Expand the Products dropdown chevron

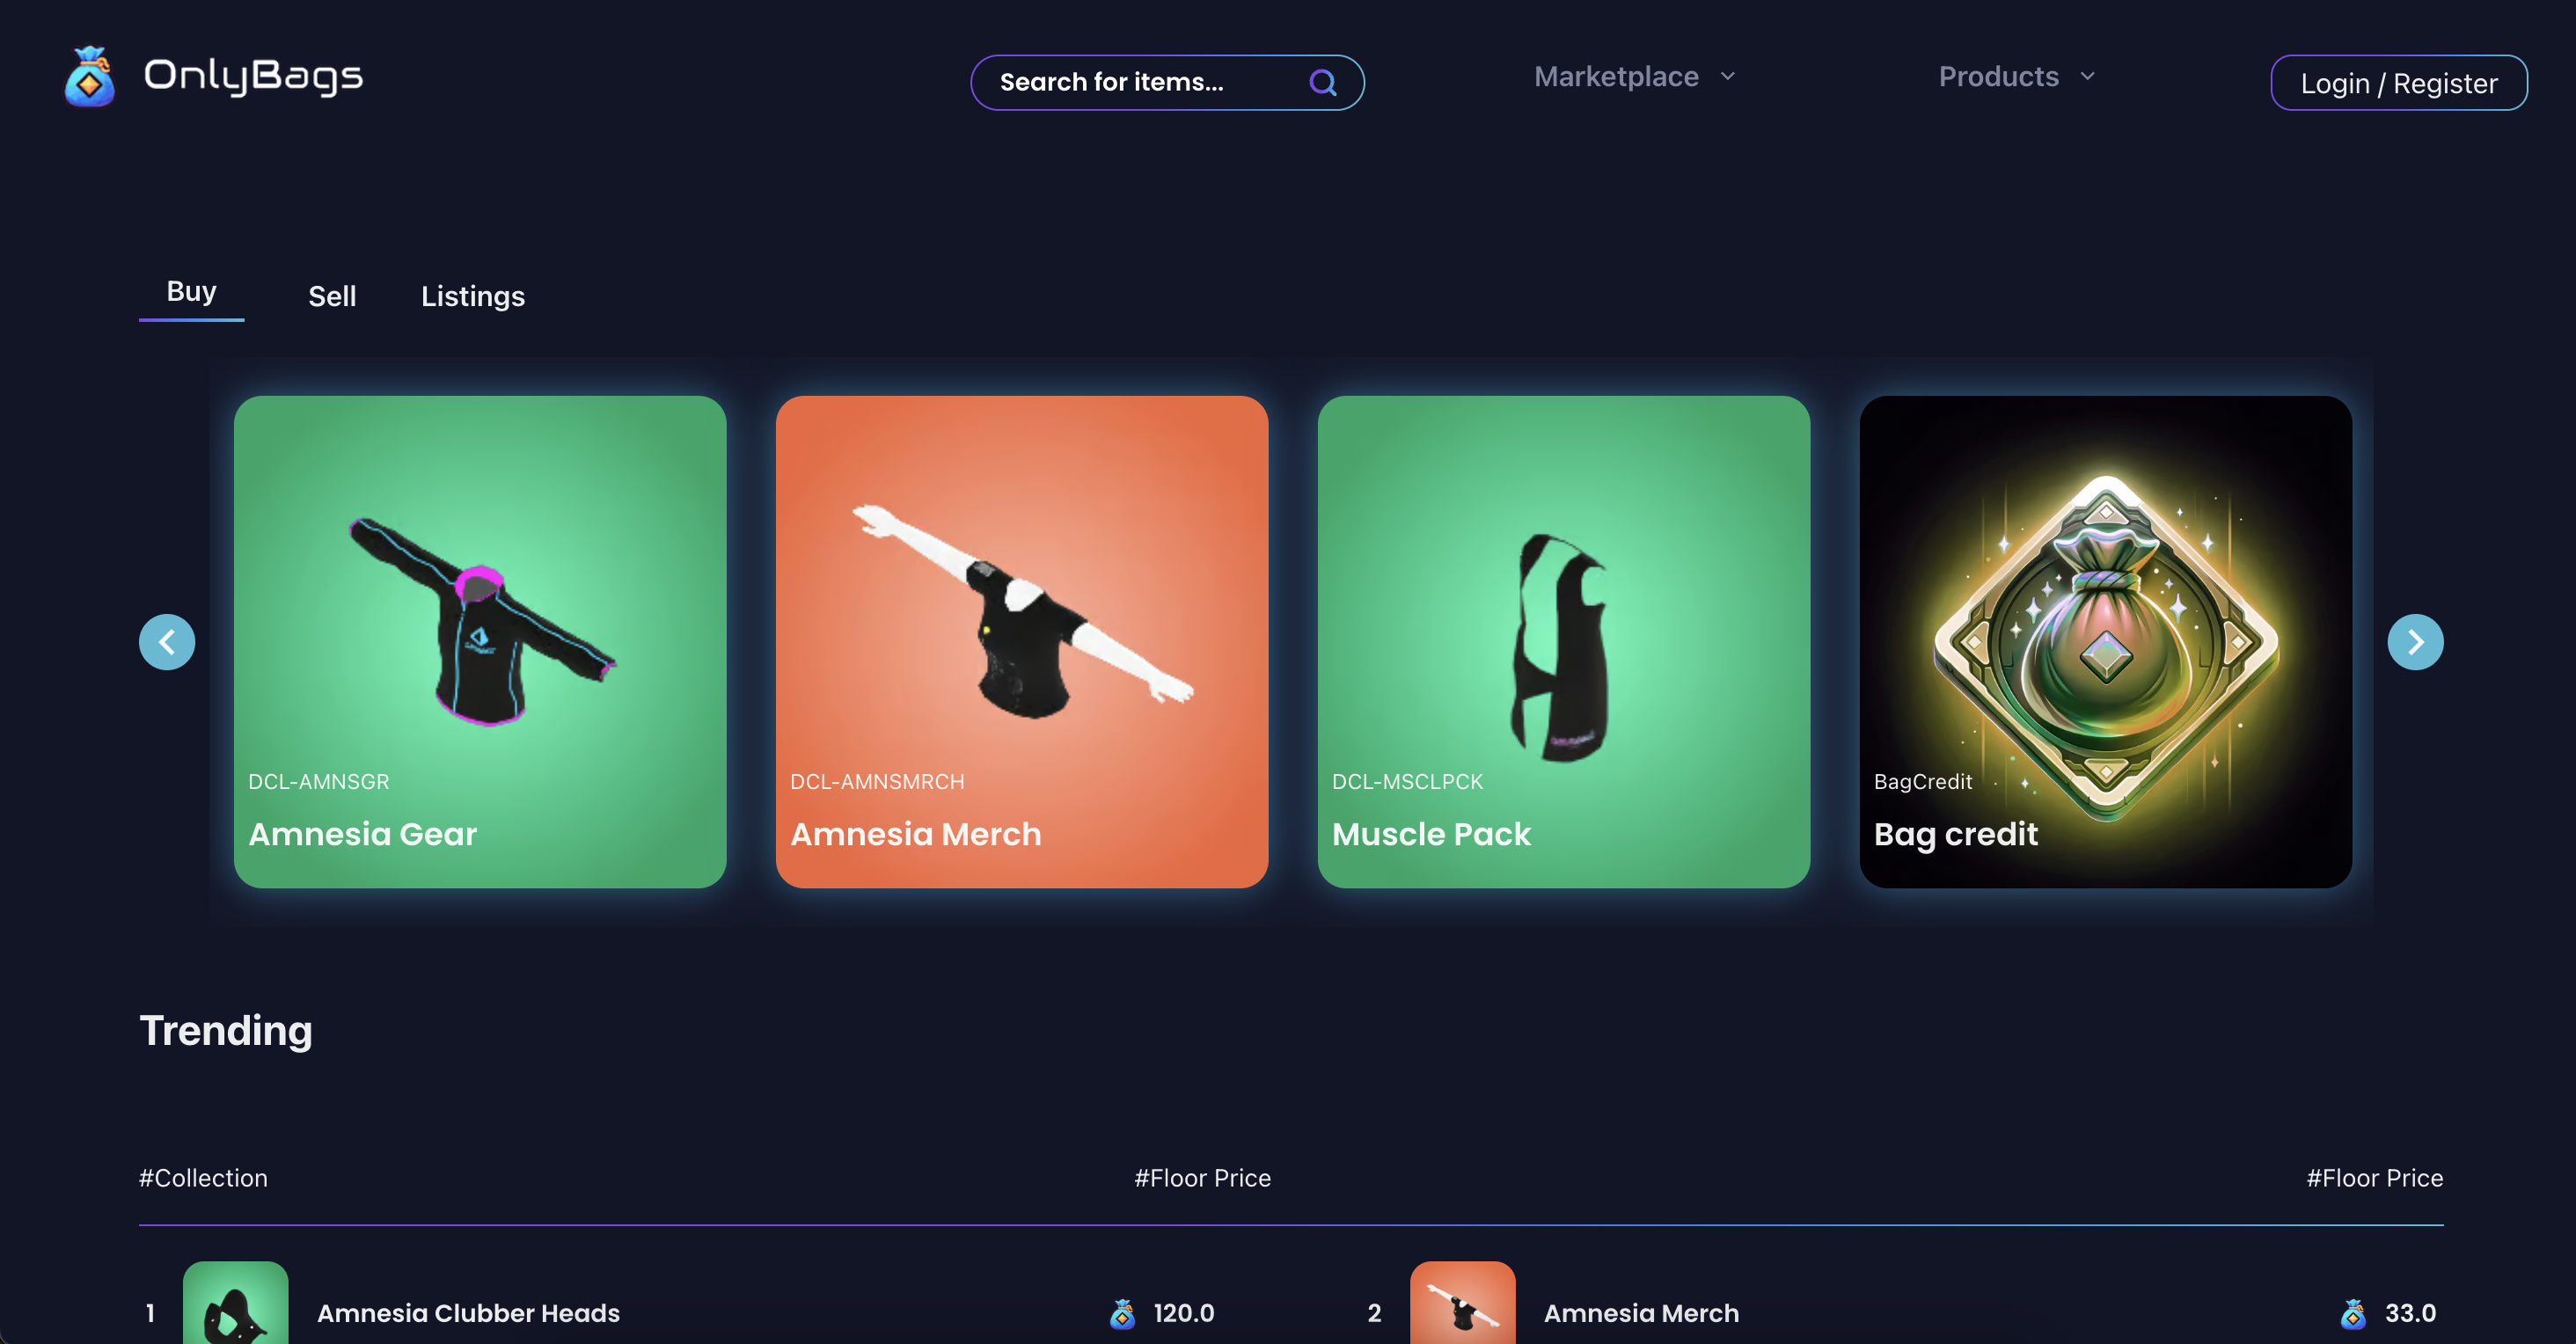pyautogui.click(x=2087, y=77)
